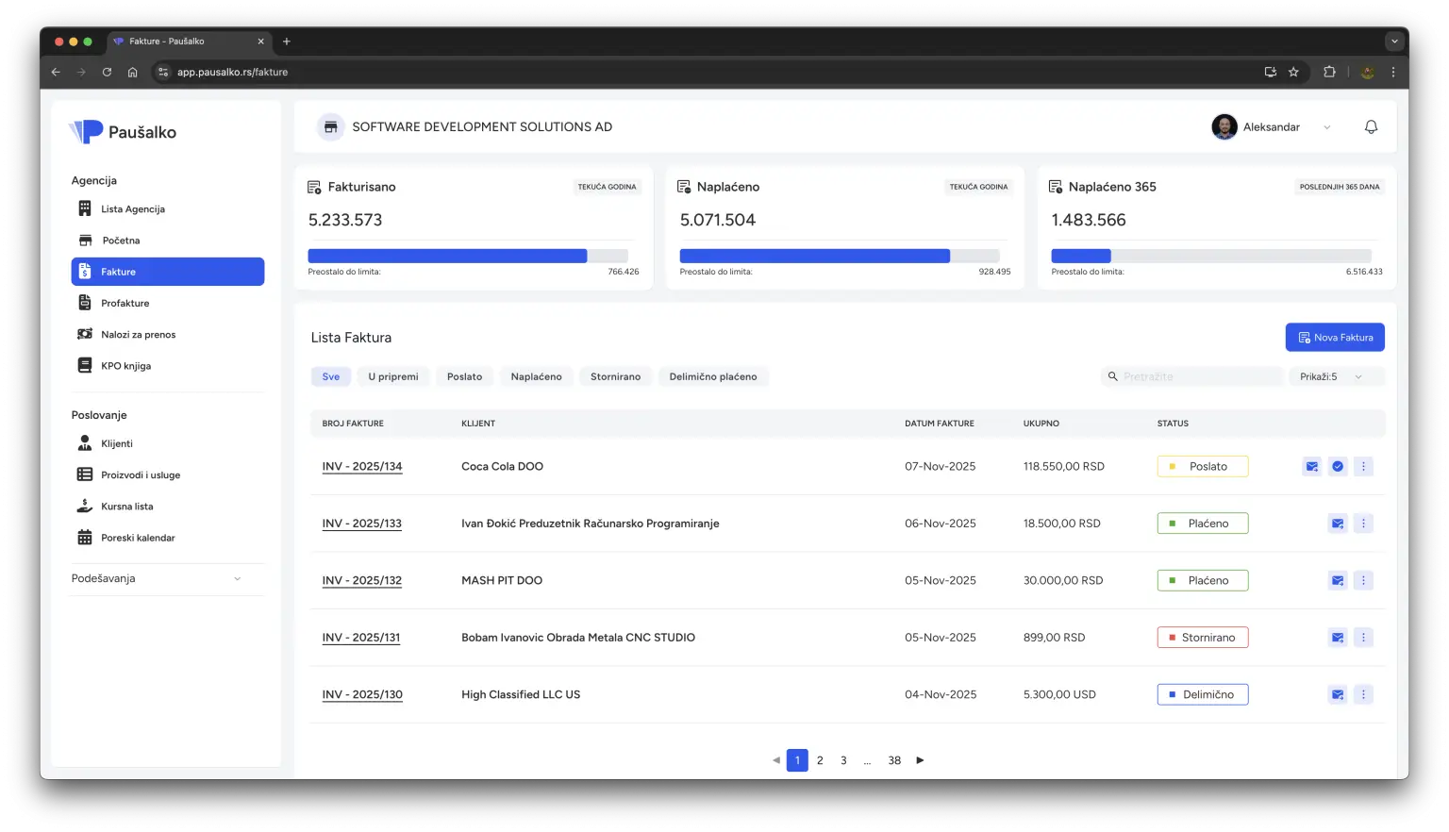Open Poreski kalendar from sidebar
1449x832 pixels.
[138, 538]
